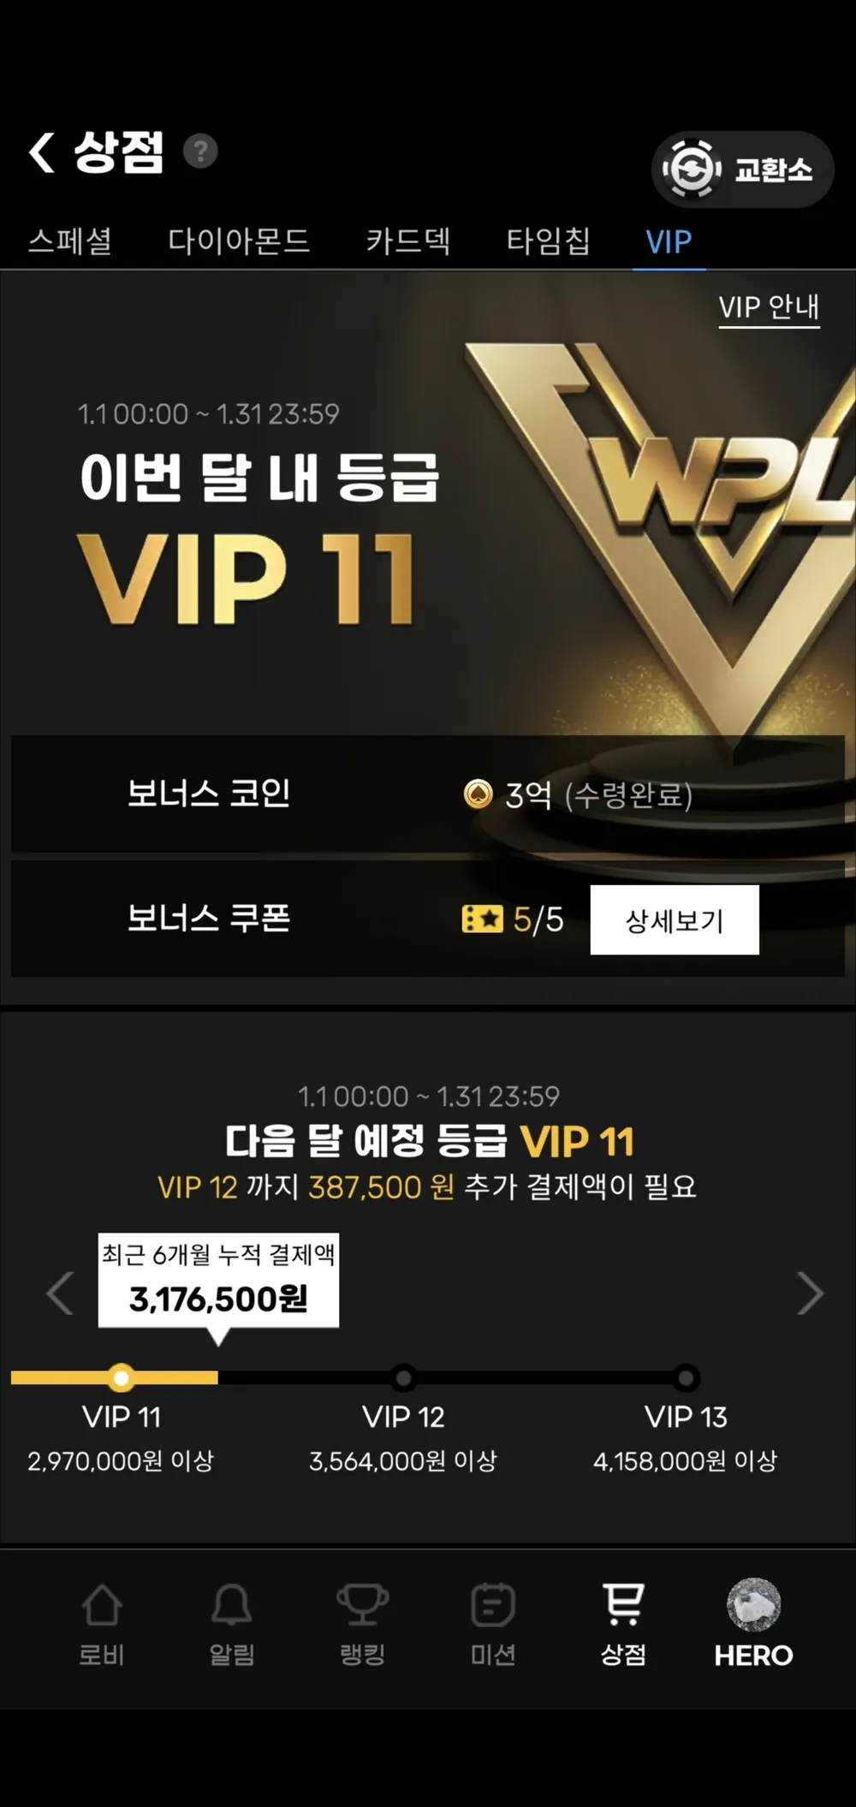Select VIP 13 marker on progress bar
Screen dimensions: 856x1807
[685, 1377]
